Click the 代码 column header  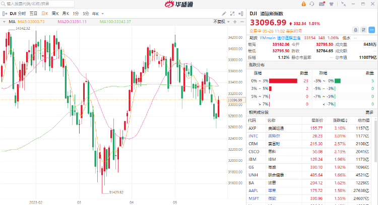pyautogui.click(x=252, y=121)
